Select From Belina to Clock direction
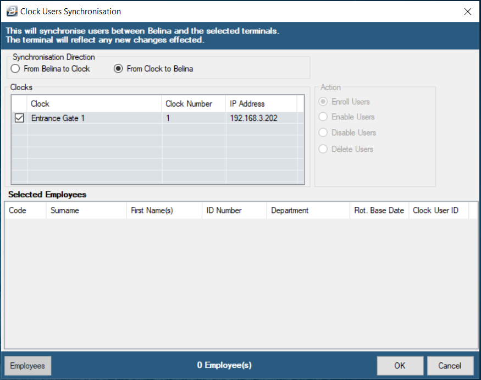The image size is (481, 380). (51, 68)
